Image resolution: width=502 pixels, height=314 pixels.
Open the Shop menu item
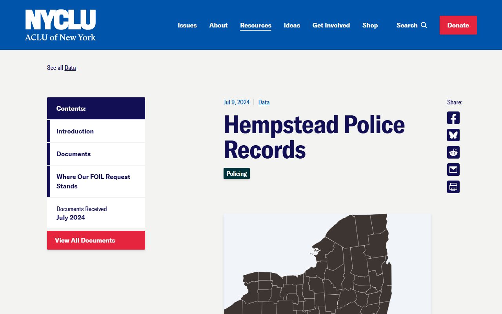click(370, 25)
